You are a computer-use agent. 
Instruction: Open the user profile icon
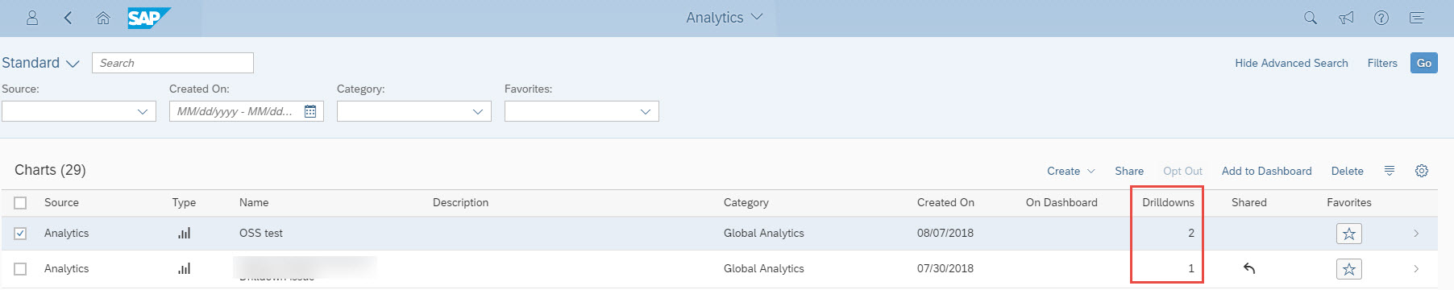(32, 18)
